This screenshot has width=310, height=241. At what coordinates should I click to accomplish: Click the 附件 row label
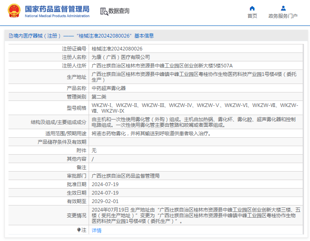pos(81,151)
